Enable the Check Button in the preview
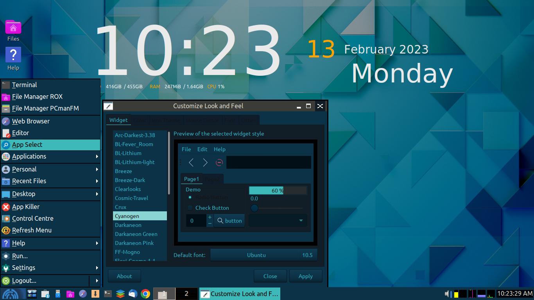534x300 pixels. click(190, 208)
